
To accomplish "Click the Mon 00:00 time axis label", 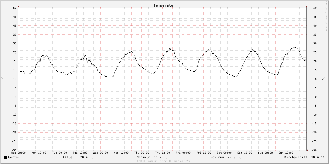I will pyautogui.click(x=18, y=153).
